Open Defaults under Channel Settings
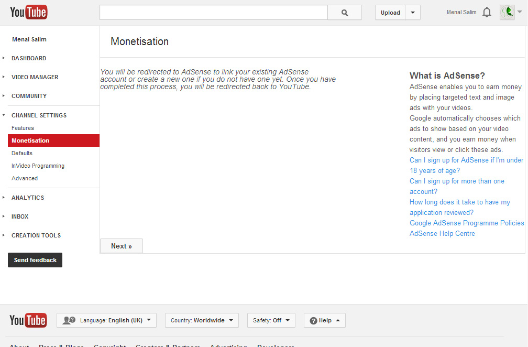The width and height of the screenshot is (528, 347). tap(22, 153)
